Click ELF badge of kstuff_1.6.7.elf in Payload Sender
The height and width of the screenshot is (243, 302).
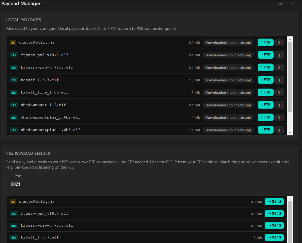(14, 237)
